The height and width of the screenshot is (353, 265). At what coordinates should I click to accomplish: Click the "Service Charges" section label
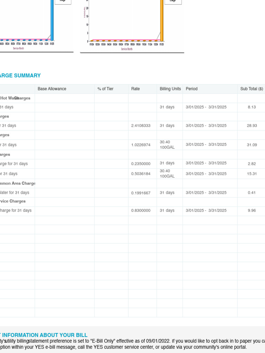(x=13, y=201)
